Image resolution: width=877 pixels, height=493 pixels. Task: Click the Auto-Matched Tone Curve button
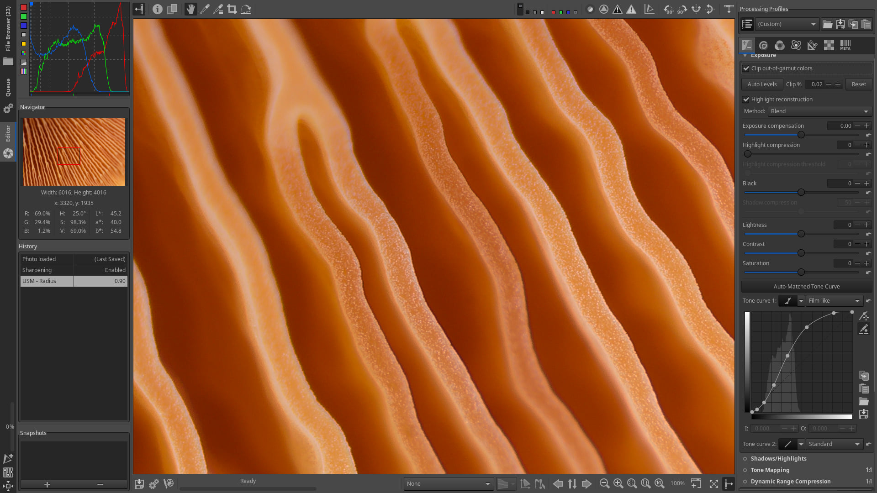[x=806, y=287]
